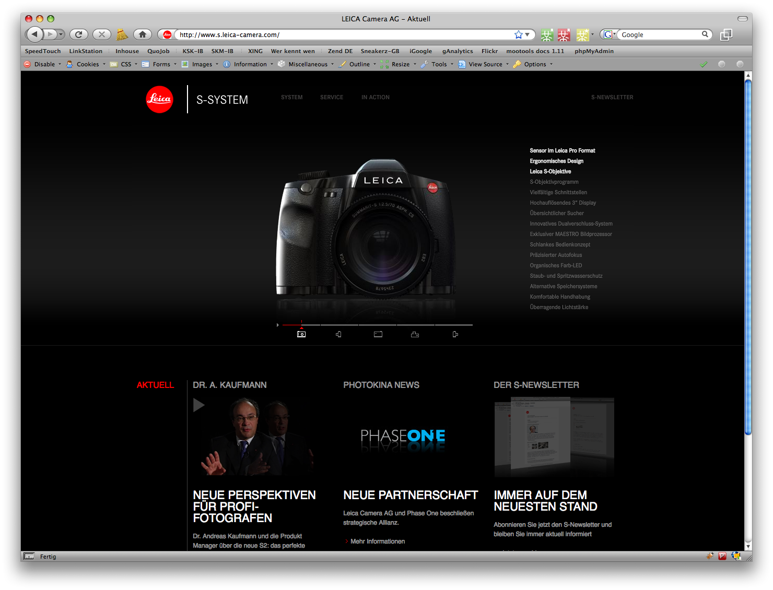Click the yellow spider extension icon
The width and height of the screenshot is (773, 590).
point(582,35)
